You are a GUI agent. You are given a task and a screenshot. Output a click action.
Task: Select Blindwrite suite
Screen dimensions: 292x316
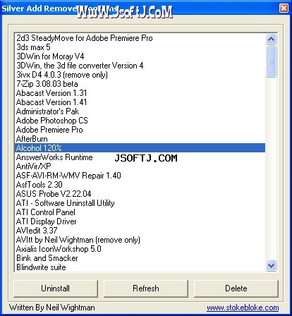[x=140, y=267]
